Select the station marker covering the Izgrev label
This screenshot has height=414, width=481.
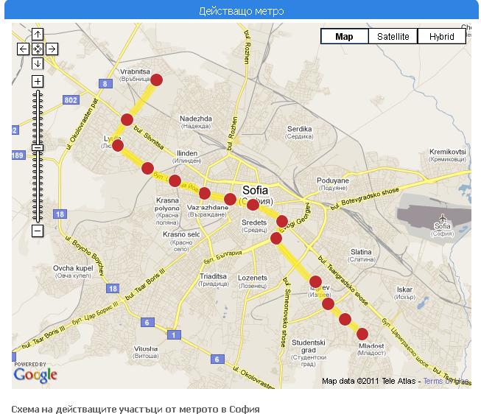[x=316, y=281]
